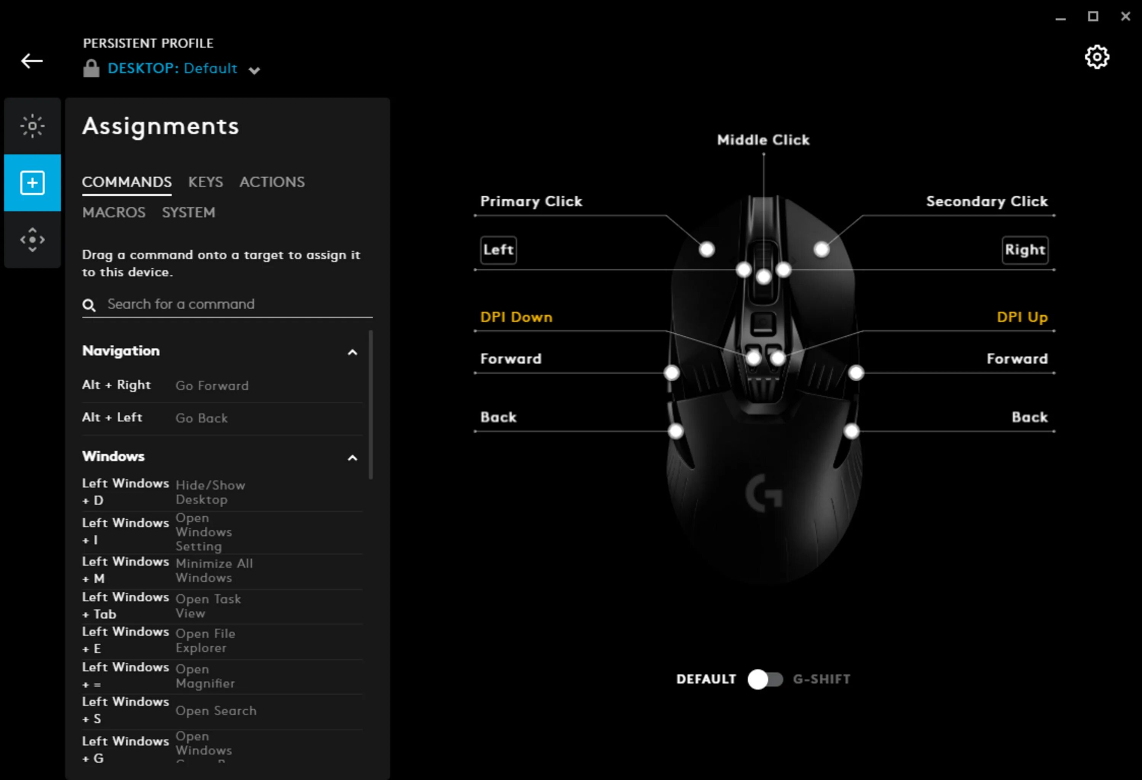The height and width of the screenshot is (780, 1142).
Task: Switch to the KEYS tab
Action: (x=206, y=182)
